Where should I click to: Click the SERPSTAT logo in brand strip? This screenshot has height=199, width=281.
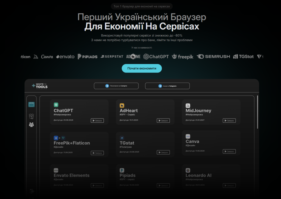click(112, 56)
